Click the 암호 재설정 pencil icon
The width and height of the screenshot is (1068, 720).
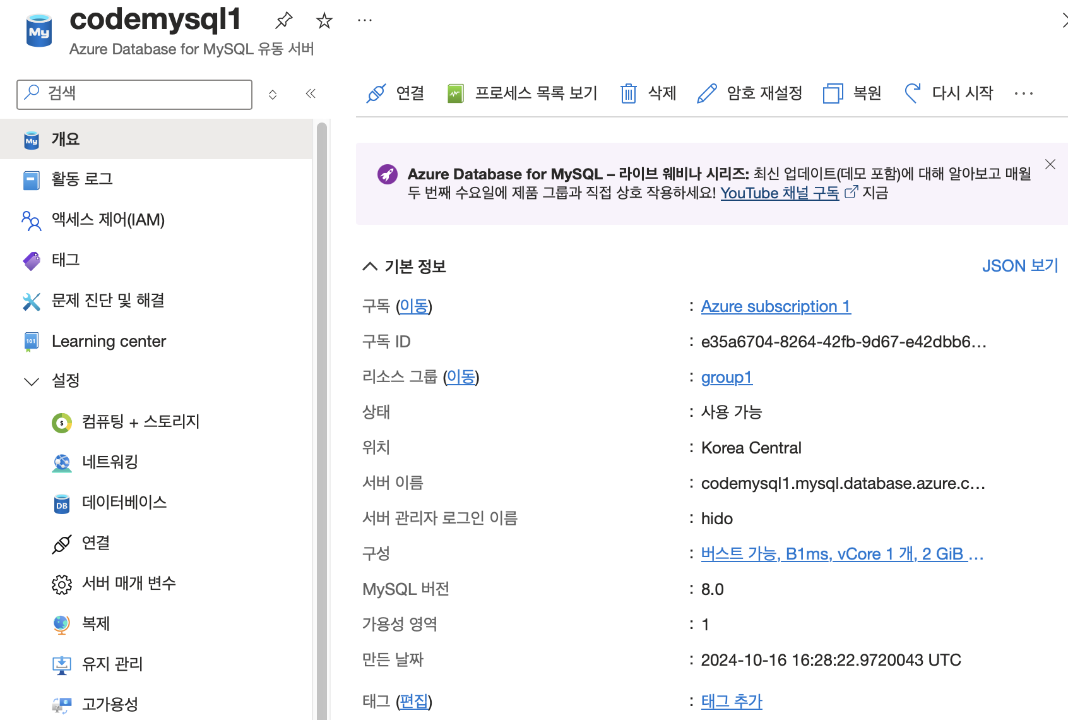707,93
